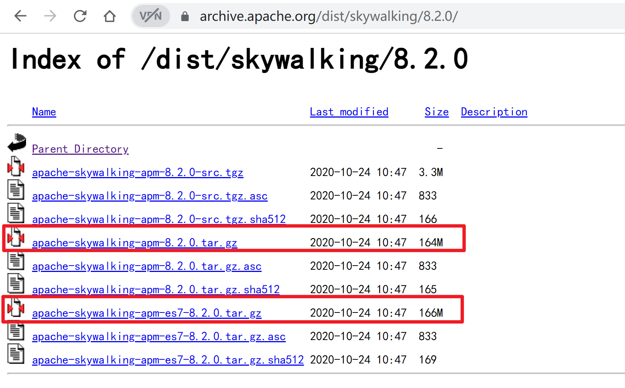Reload the current page
Viewport: 625px width, 388px height.
[x=80, y=16]
